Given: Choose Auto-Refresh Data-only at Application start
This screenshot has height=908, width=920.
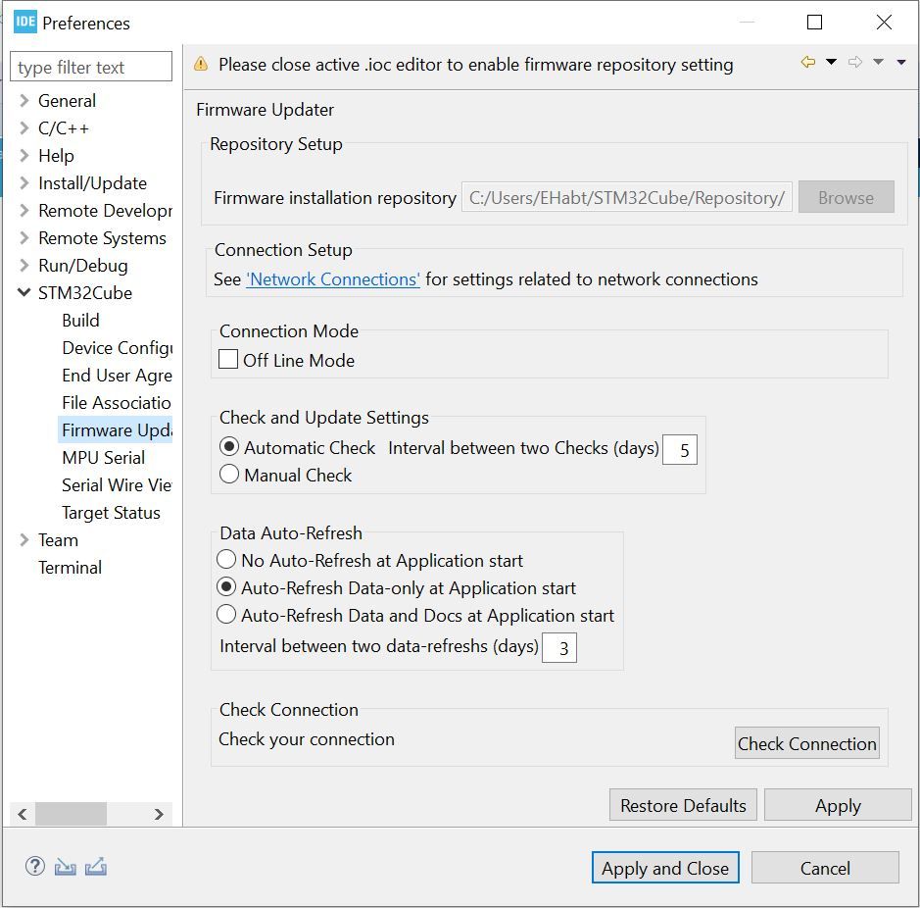Looking at the screenshot, I should (226, 587).
